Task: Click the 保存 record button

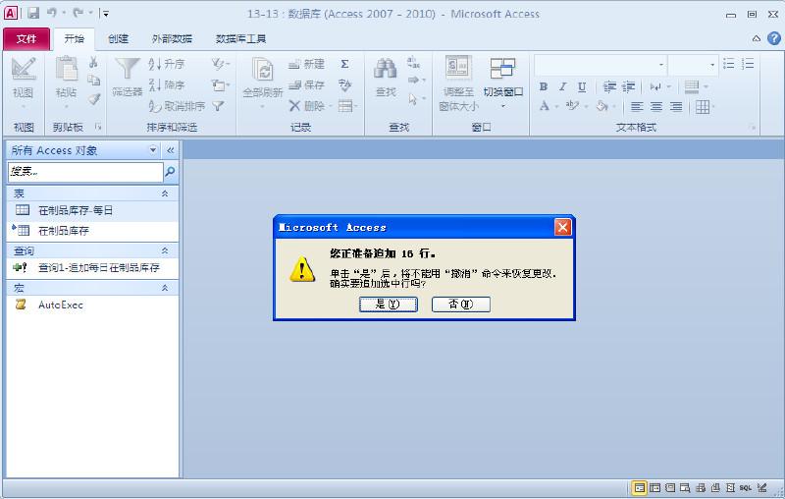Action: point(306,84)
